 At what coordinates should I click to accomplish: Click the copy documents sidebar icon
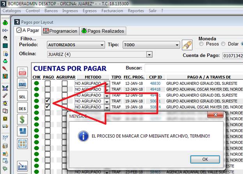click(x=5, y=111)
